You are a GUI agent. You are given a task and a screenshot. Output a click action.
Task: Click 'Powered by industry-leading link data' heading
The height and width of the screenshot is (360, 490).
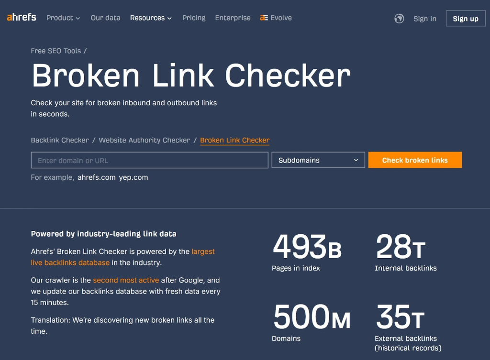(x=103, y=234)
